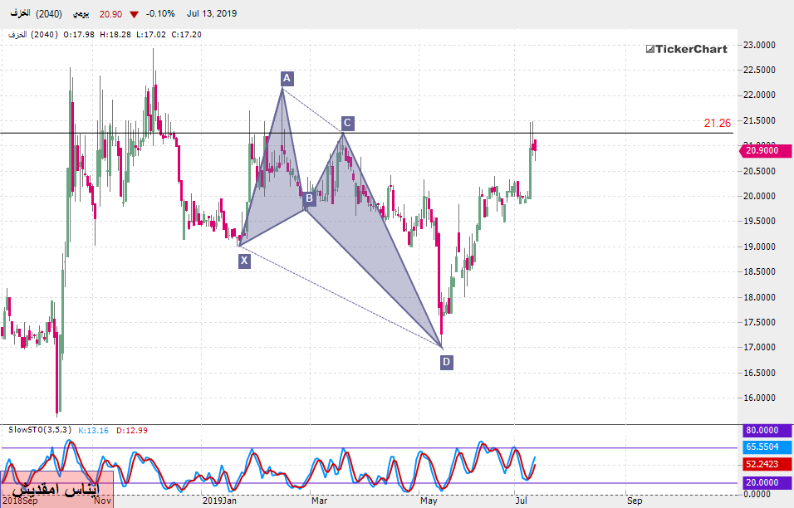Click the red down arrow beside 20.90
This screenshot has width=794, height=508.
pos(134,15)
